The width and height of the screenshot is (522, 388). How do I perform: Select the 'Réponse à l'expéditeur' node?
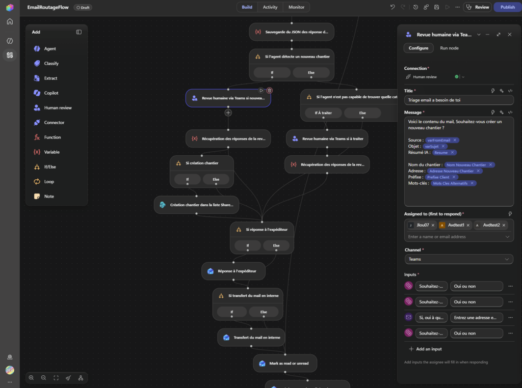(x=233, y=271)
